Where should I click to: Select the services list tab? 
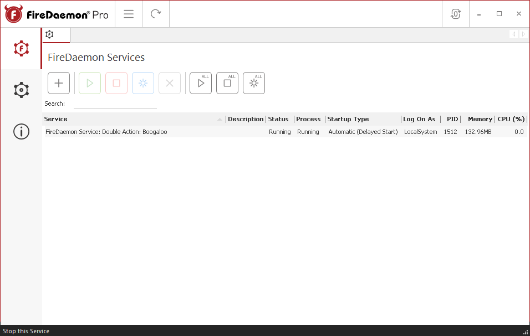56,35
